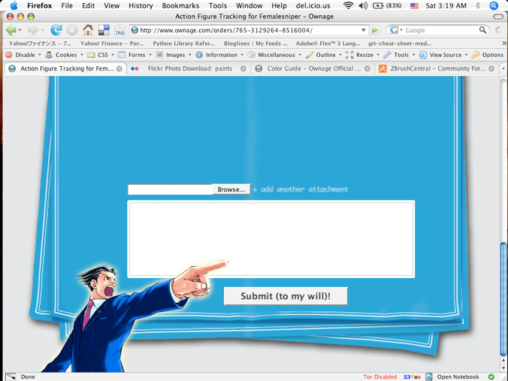Viewport: 508px width, 381px height.
Task: Open the File menu
Action: click(x=67, y=5)
